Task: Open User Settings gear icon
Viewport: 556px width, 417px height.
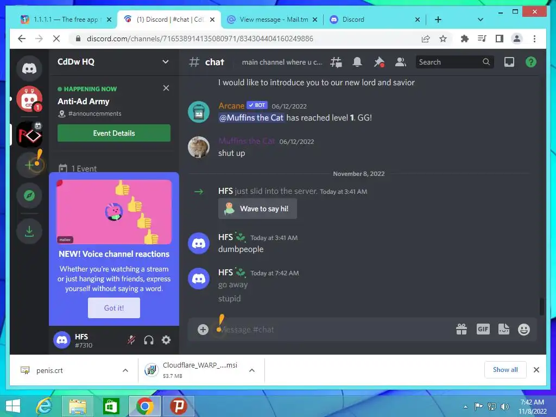Action: click(166, 340)
